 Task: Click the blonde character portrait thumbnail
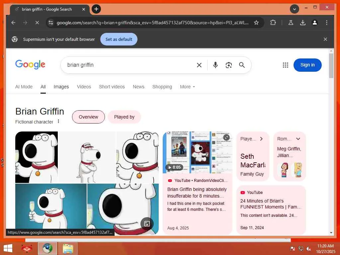pos(298,170)
